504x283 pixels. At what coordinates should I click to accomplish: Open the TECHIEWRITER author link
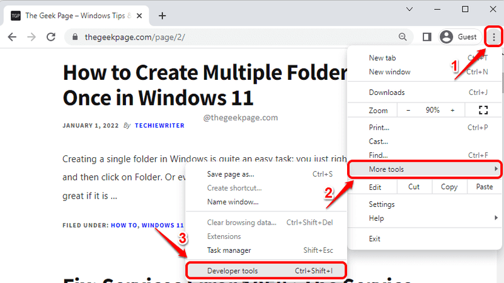[159, 125]
